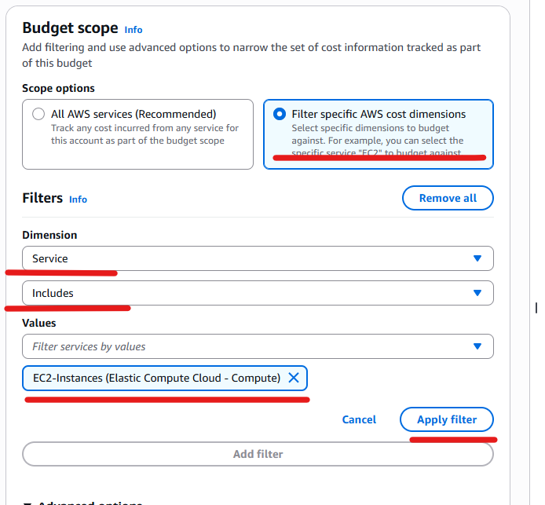This screenshot has height=505, width=545.
Task: Click the Budget scope heading text
Action: click(70, 27)
